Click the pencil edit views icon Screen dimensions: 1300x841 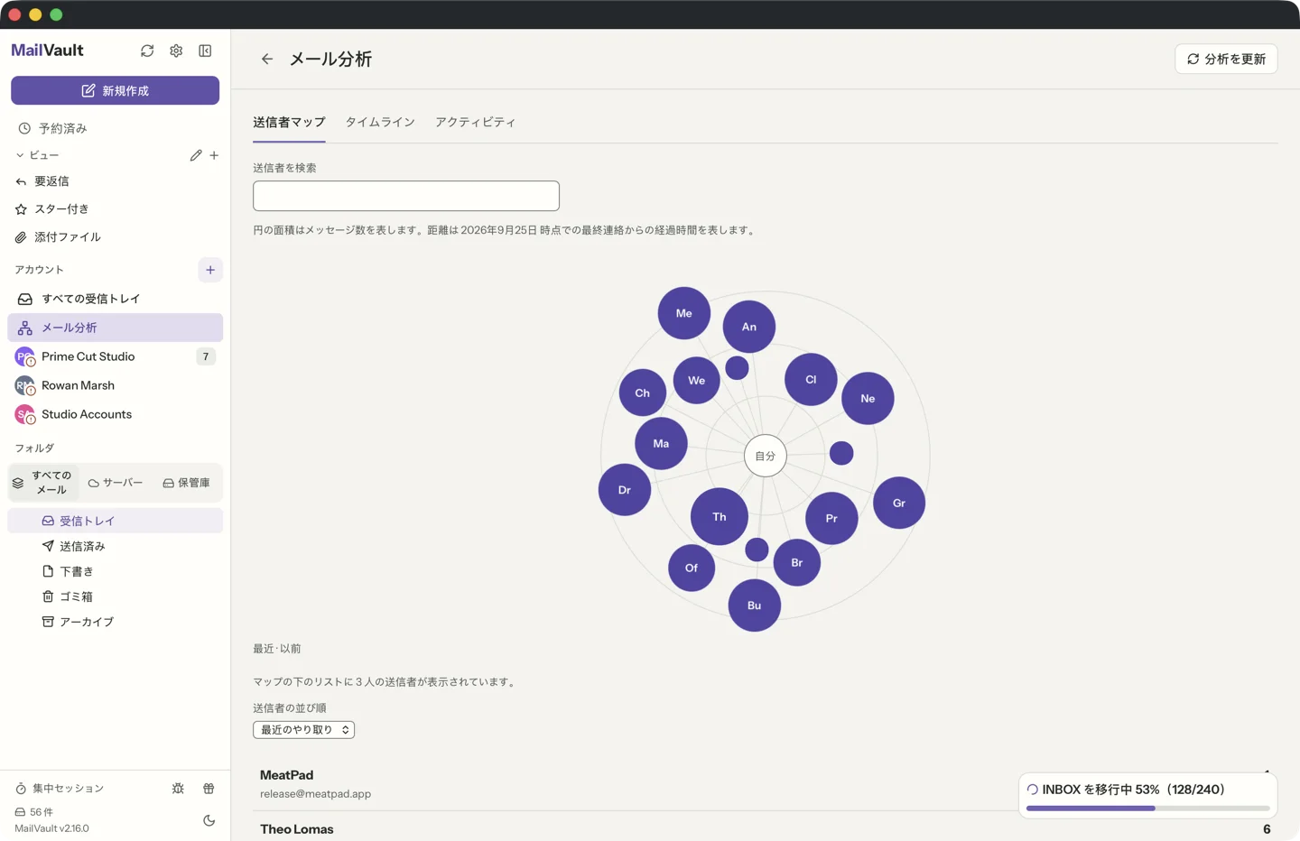[196, 155]
